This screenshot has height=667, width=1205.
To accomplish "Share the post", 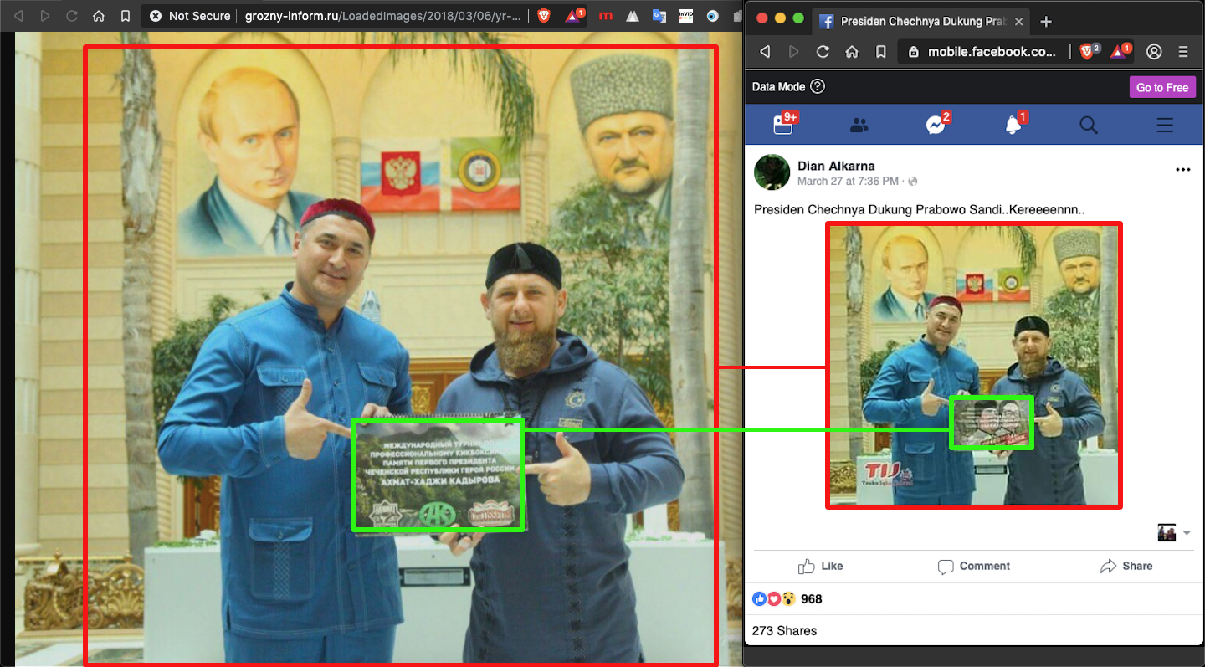I will 1126,567.
